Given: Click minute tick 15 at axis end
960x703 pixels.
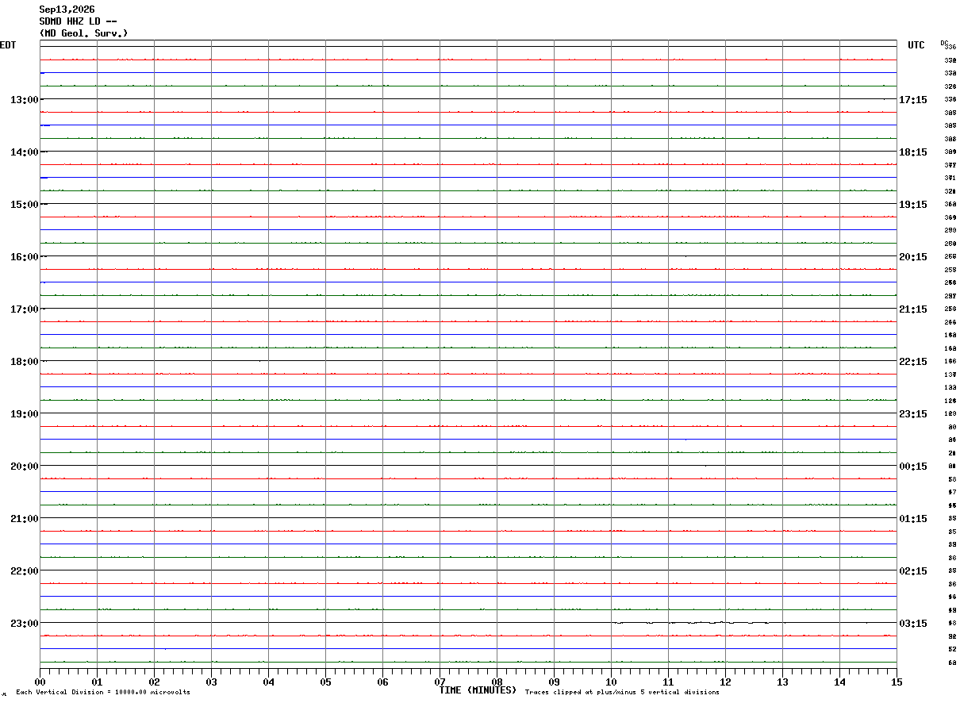Looking at the screenshot, I should coord(897,682).
